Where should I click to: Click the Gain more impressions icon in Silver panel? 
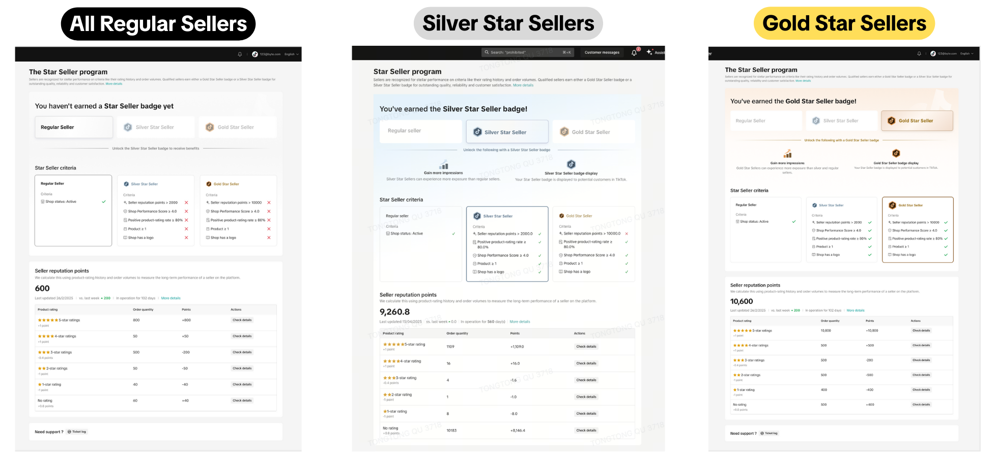[x=444, y=165]
